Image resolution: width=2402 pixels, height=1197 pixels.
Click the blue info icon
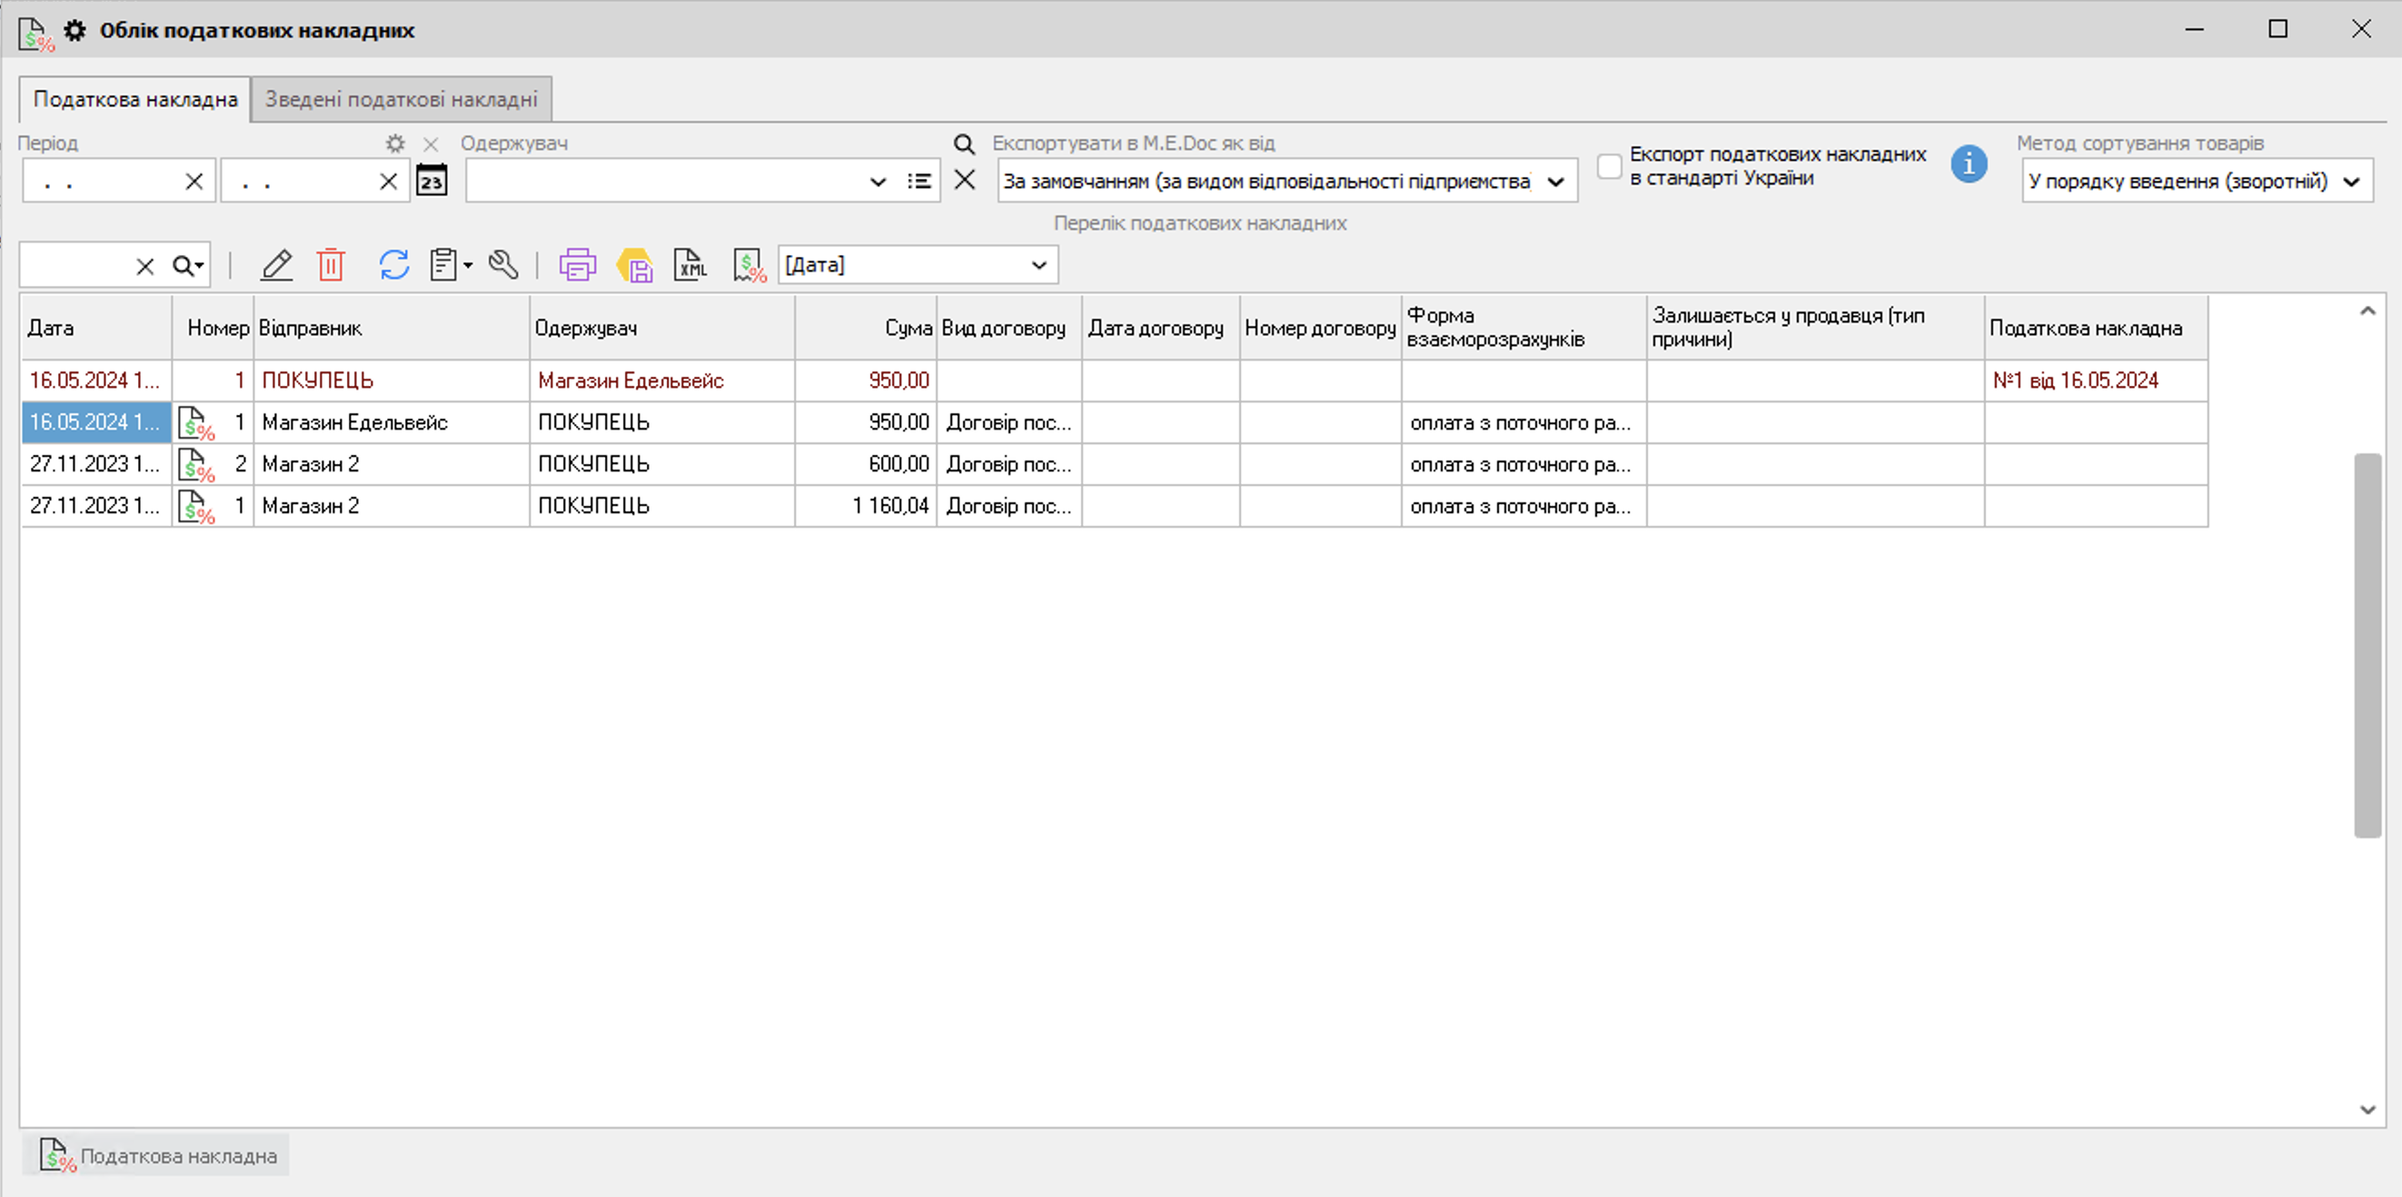pos(1969,165)
